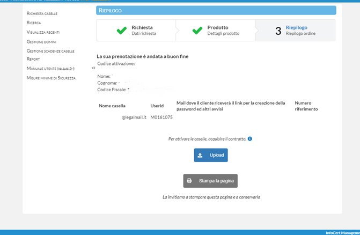Open Gestione domini section
The height and width of the screenshot is (235, 360).
pyautogui.click(x=41, y=41)
